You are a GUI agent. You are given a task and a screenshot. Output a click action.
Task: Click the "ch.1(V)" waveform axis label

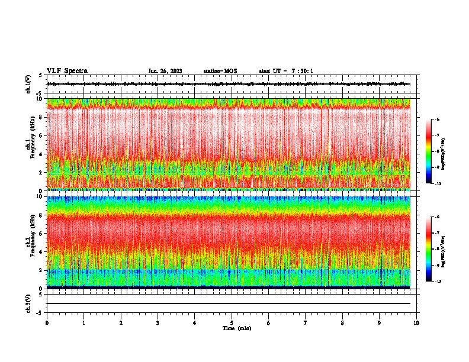point(28,84)
